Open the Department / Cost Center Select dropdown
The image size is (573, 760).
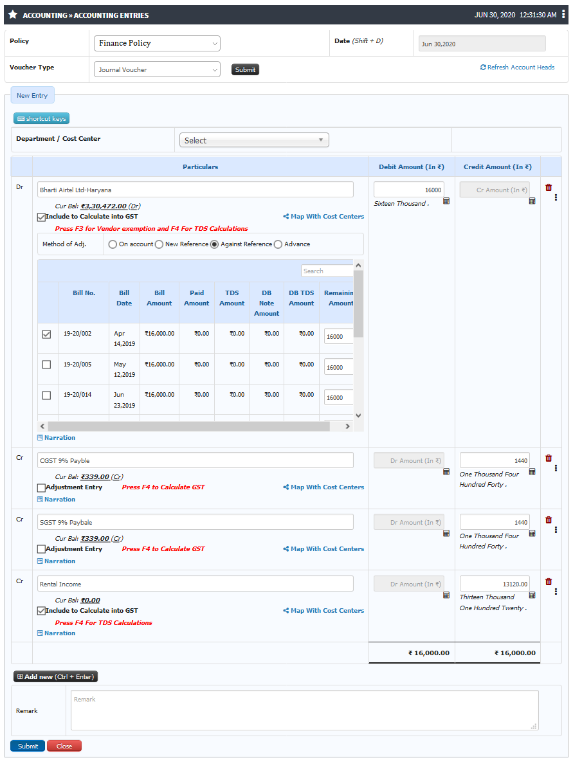[254, 140]
